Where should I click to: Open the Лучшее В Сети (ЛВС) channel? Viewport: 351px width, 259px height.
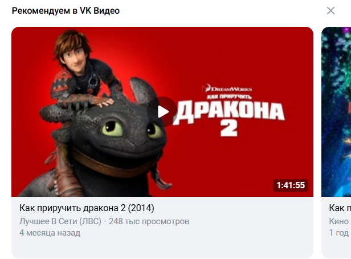[60, 221]
